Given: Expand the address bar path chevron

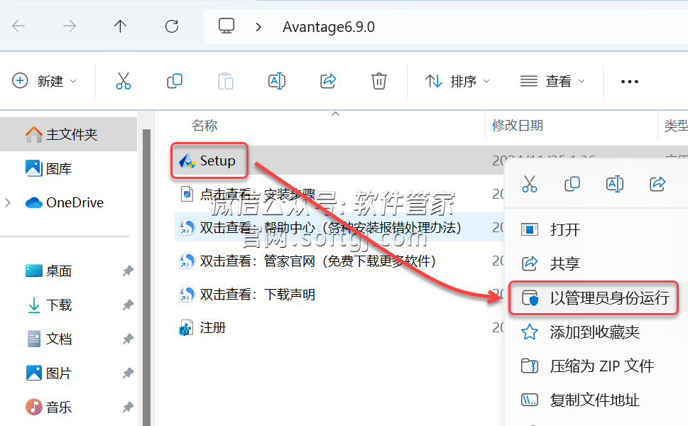Looking at the screenshot, I should (258, 27).
